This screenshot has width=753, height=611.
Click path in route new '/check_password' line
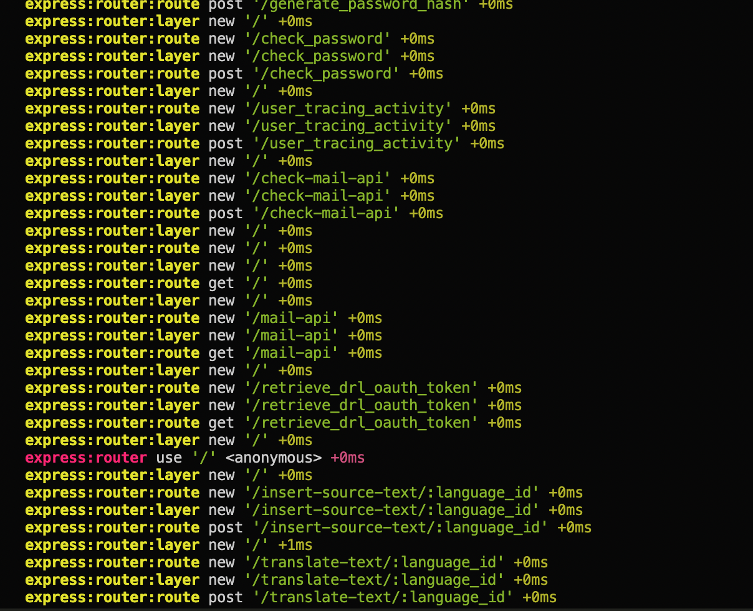[x=318, y=39]
